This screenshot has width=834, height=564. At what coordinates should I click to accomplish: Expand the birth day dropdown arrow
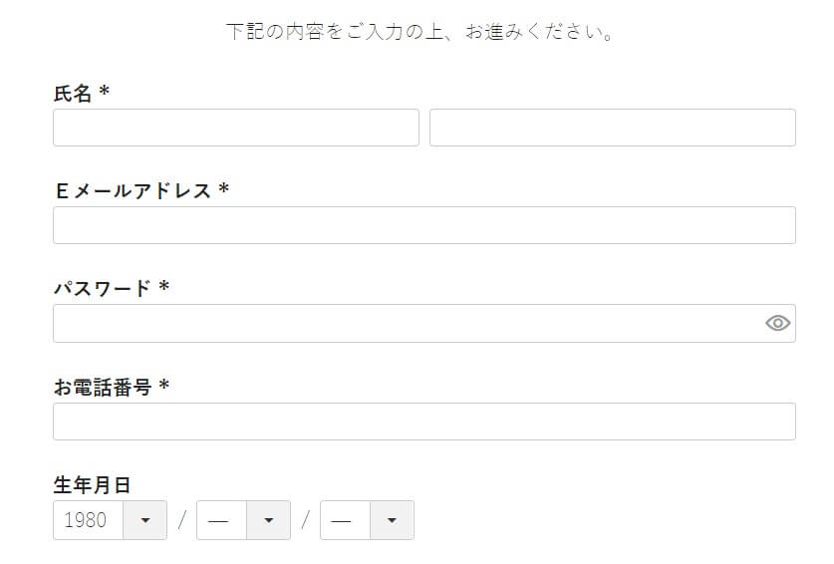pos(392,520)
